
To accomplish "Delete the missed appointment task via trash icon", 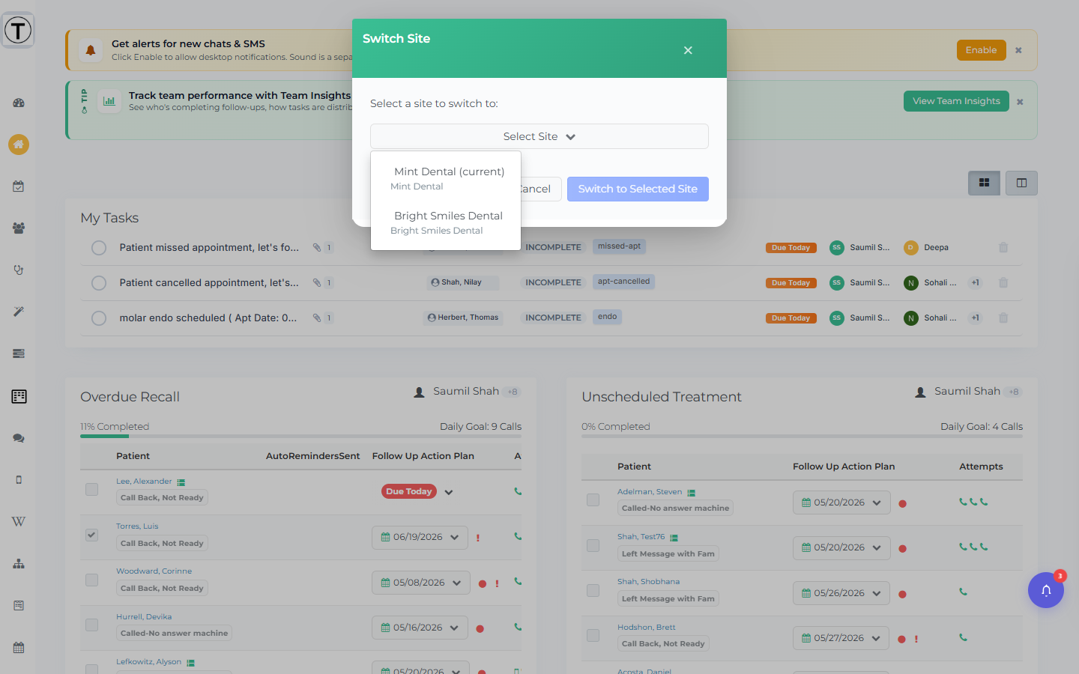I will 1003,248.
